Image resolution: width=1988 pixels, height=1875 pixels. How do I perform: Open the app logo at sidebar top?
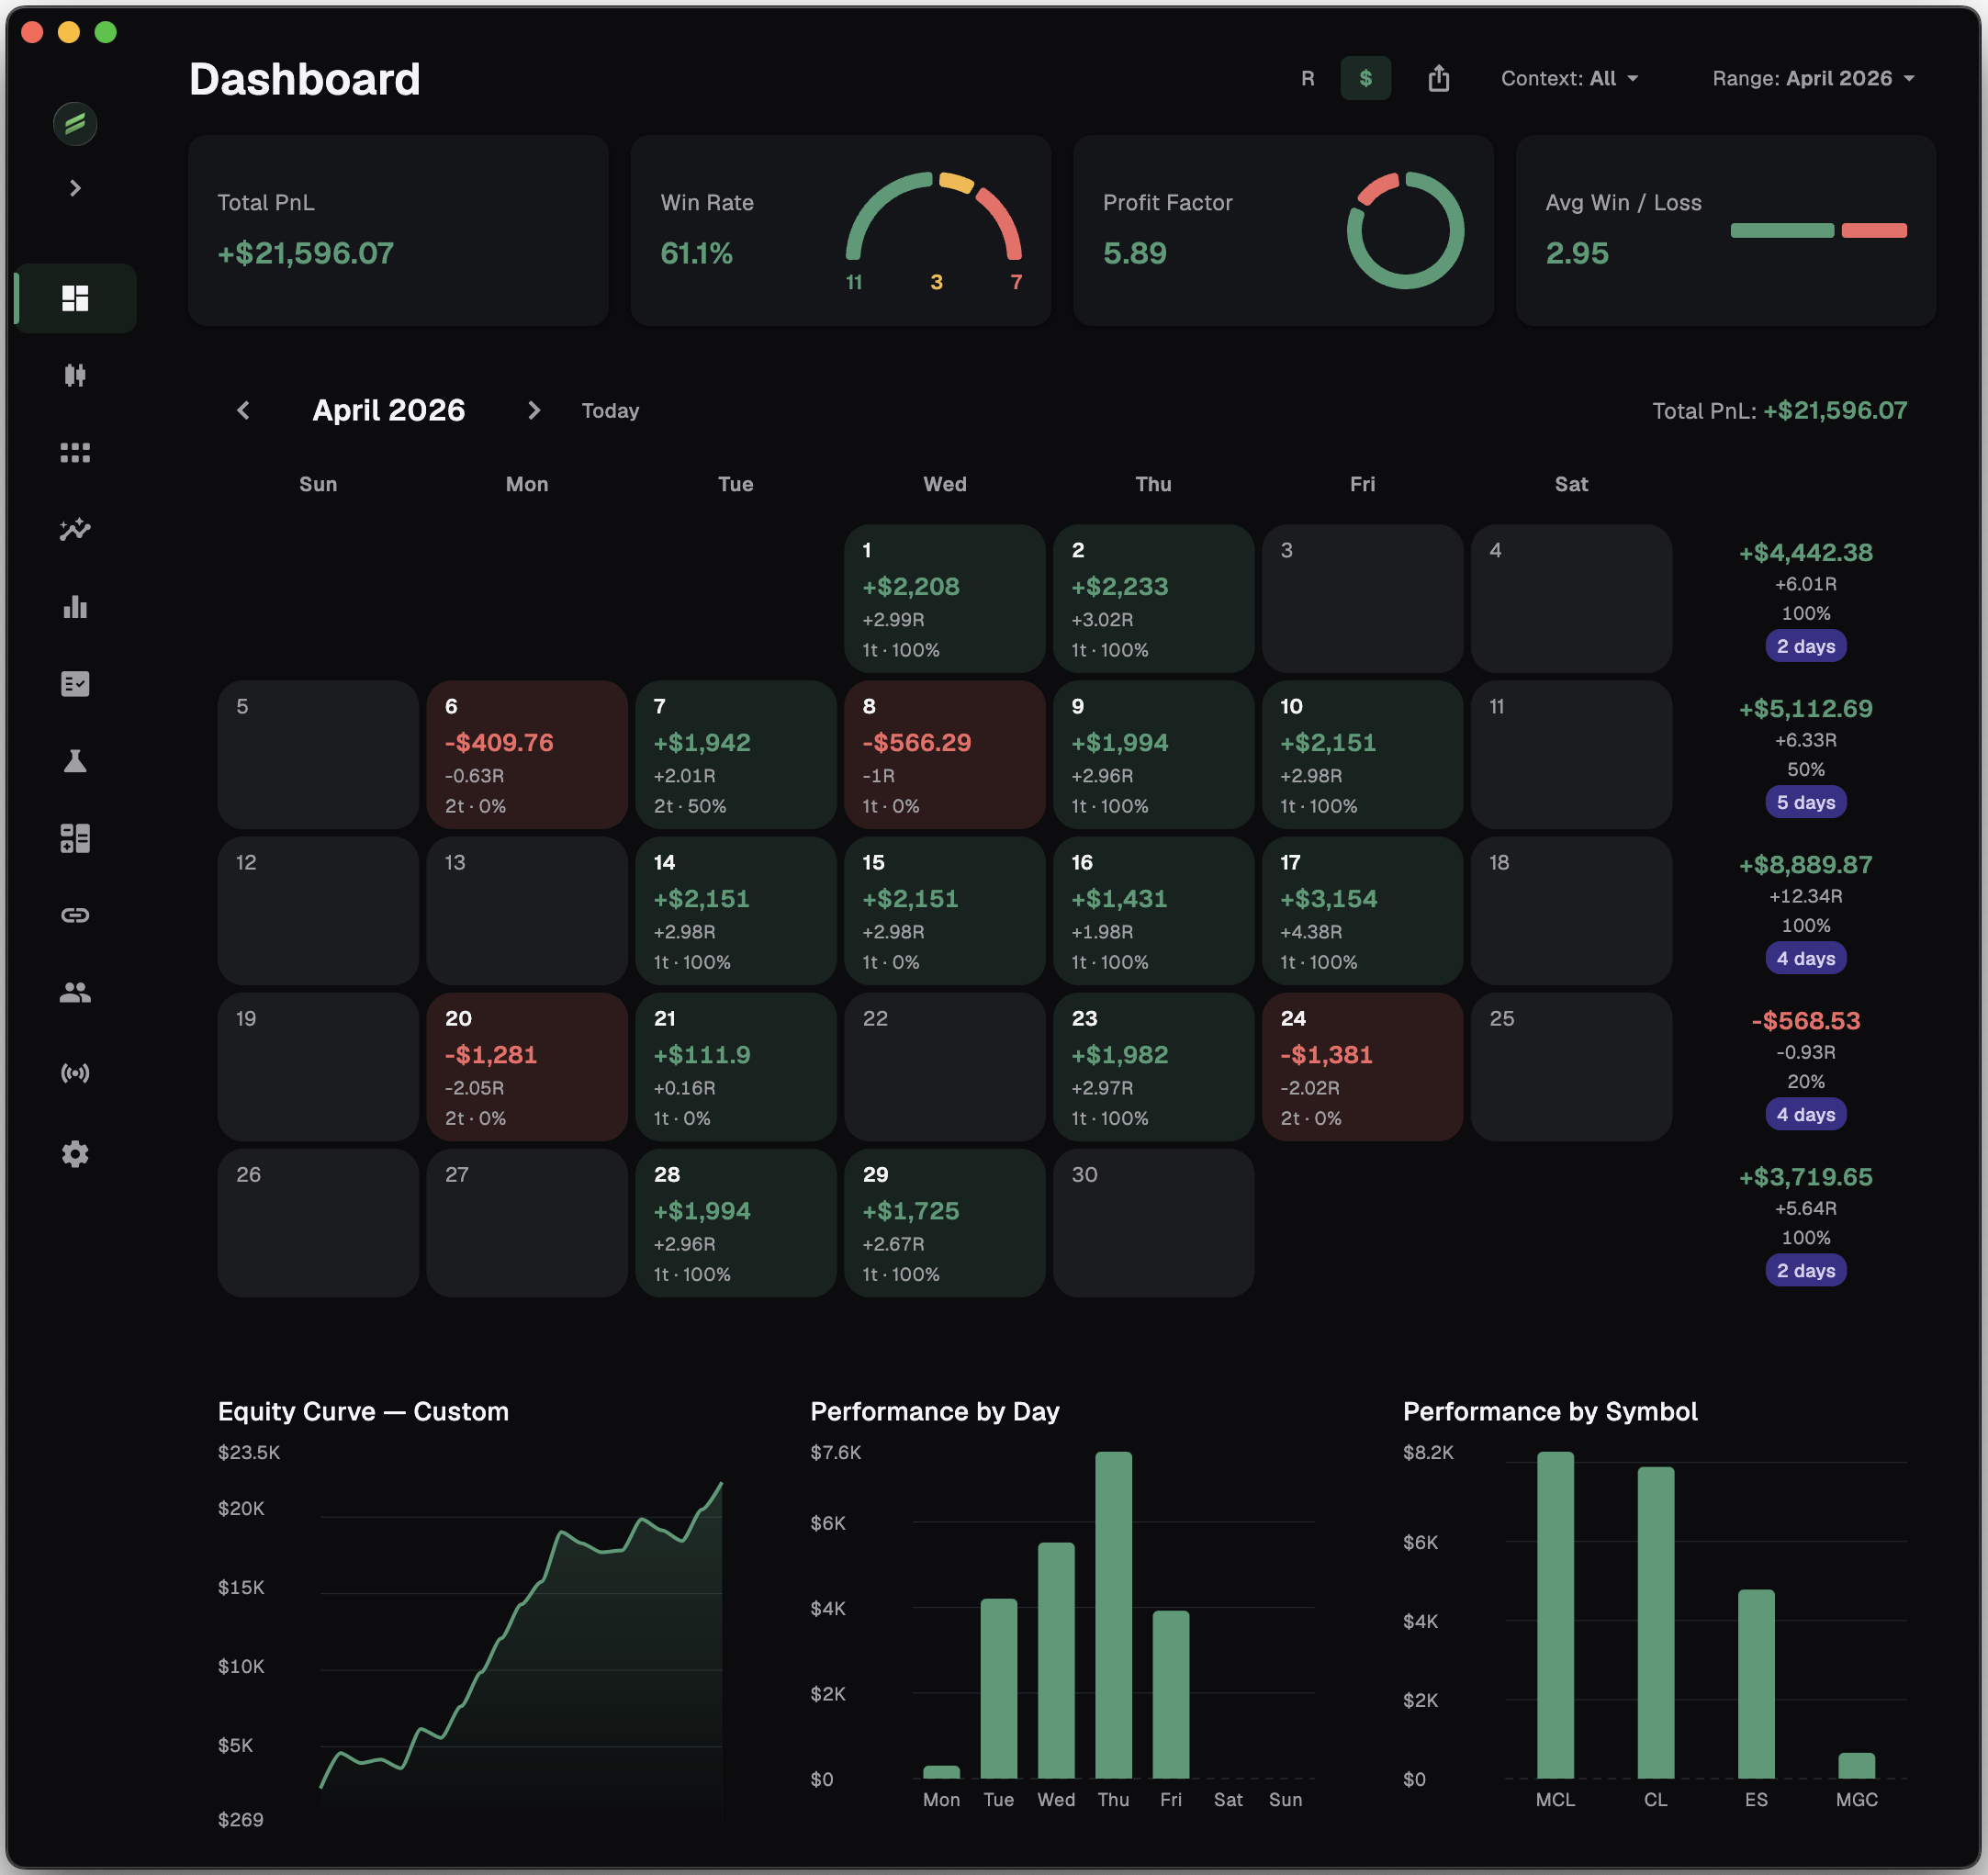click(x=75, y=124)
